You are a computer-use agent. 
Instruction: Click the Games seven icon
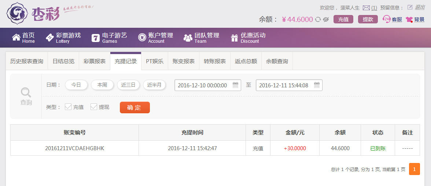point(96,38)
